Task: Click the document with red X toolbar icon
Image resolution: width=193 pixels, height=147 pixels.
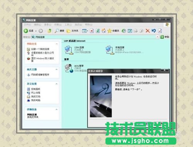Action: tap(92, 31)
